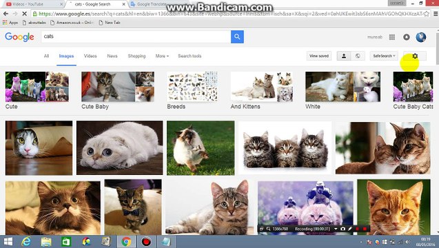Switch to Videos results tab
The image size is (439, 248).
90,56
